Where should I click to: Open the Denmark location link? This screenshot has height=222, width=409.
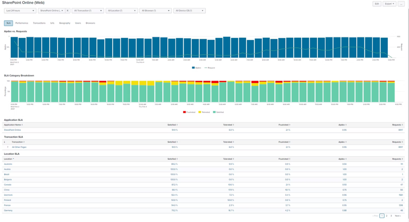pyautogui.click(x=8, y=195)
